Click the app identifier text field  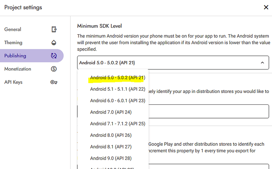coord(209,111)
